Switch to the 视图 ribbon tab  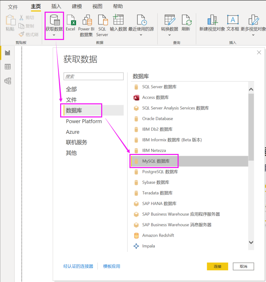[x=97, y=6]
